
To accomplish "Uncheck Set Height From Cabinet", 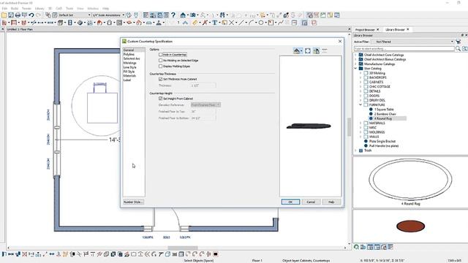I will tap(161, 99).
